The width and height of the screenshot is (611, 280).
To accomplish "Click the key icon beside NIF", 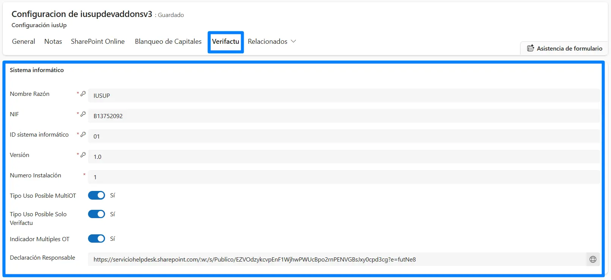I will pos(83,114).
